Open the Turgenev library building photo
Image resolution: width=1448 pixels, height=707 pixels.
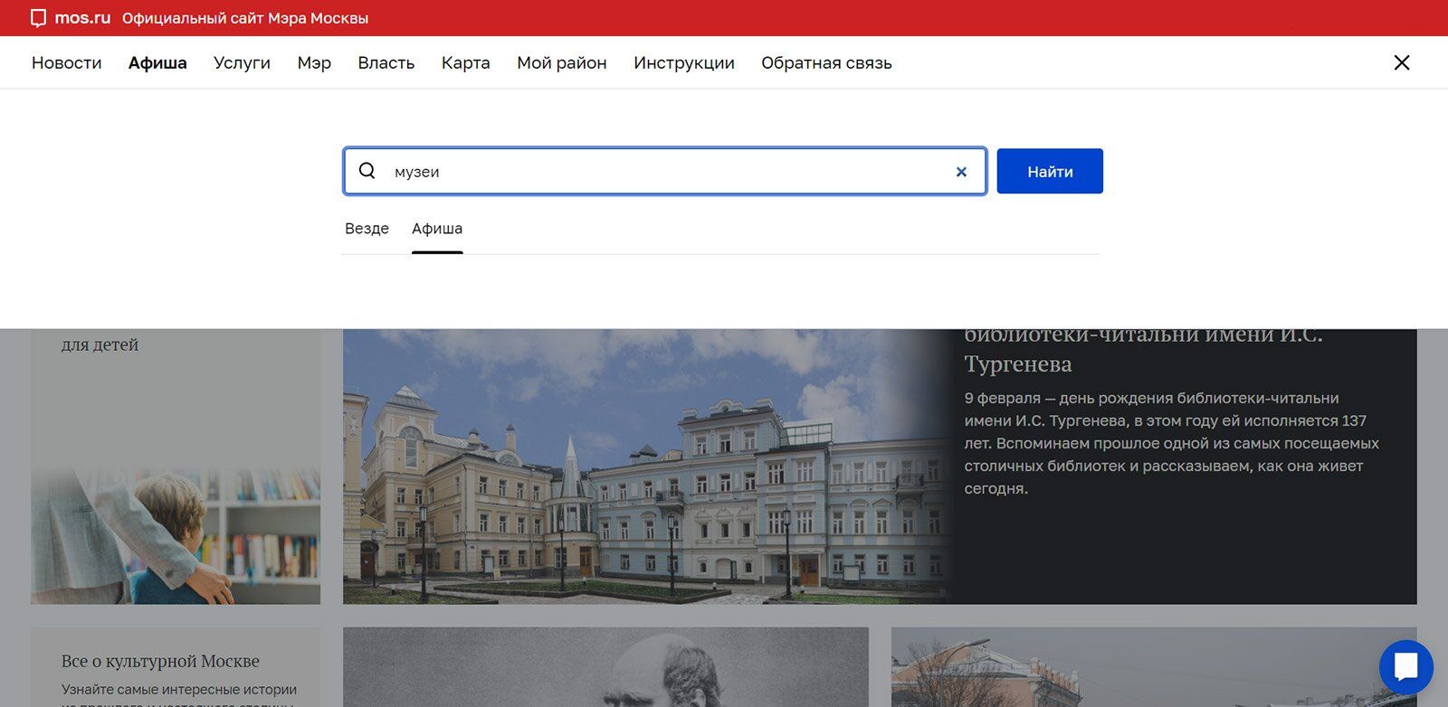click(647, 467)
